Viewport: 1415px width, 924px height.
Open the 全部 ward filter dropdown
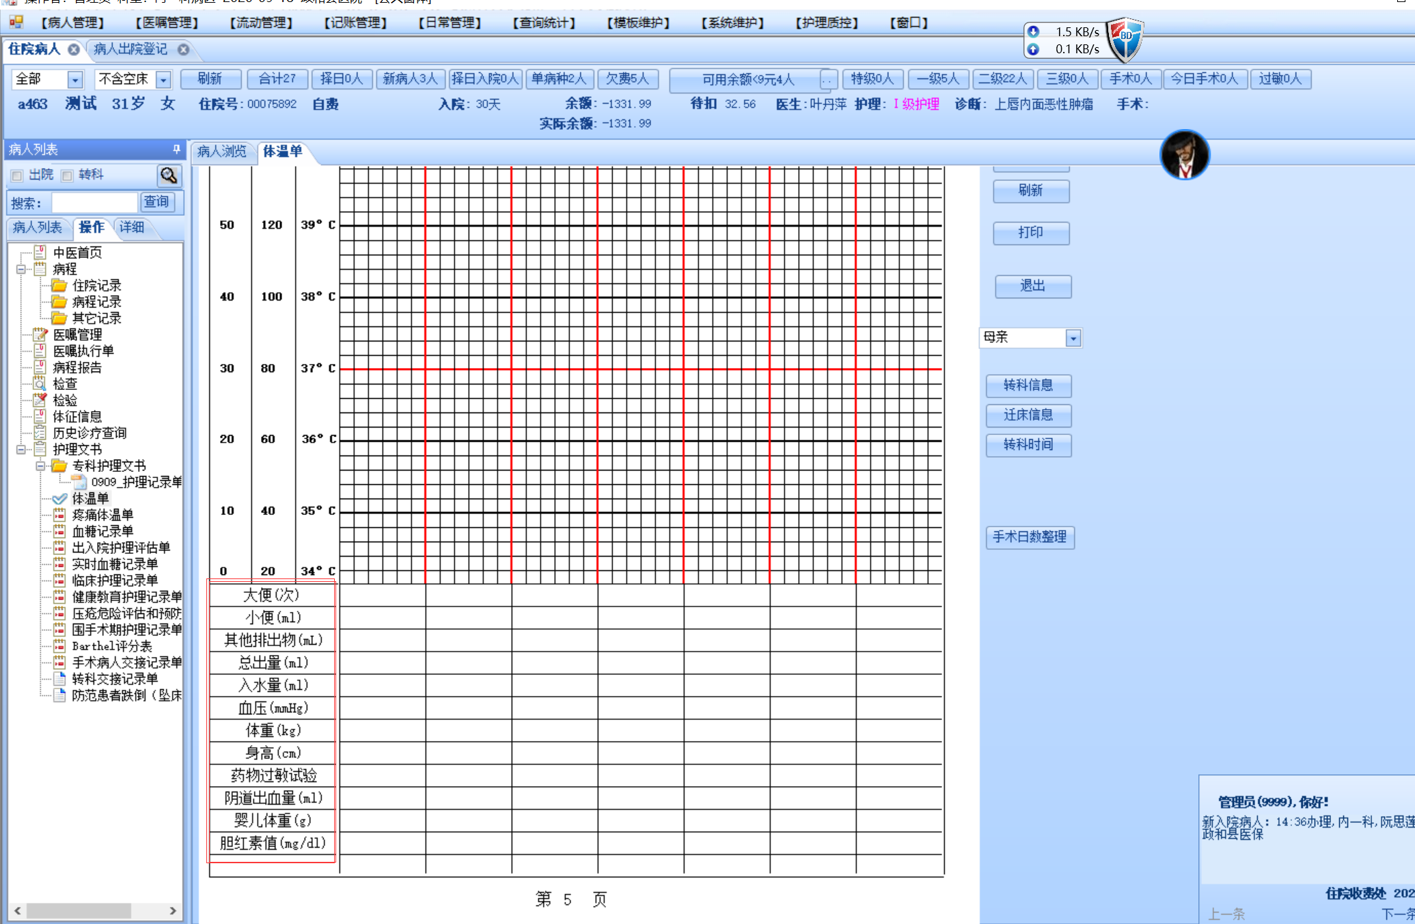(x=75, y=79)
